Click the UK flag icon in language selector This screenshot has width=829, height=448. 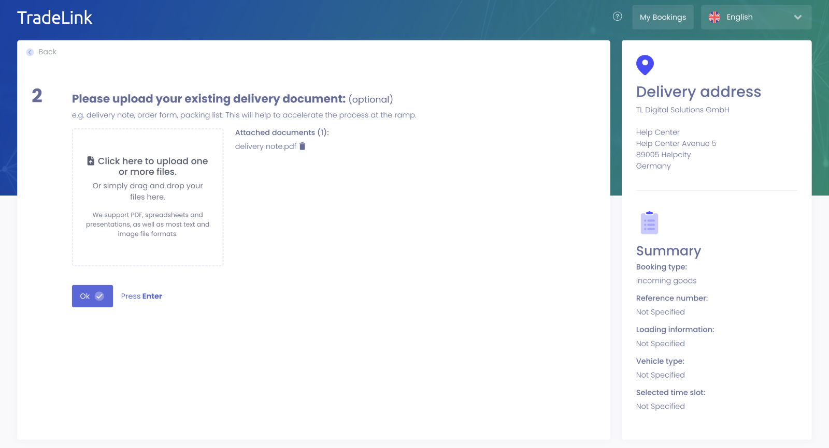click(714, 17)
